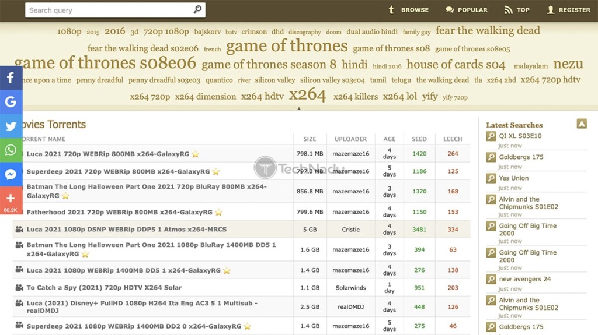Open uploader Cristie profile
Viewport: 598px width, 335px height.
[350, 230]
